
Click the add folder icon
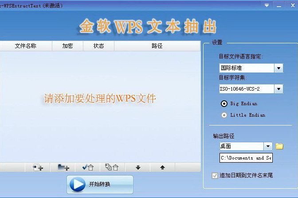coord(63,168)
